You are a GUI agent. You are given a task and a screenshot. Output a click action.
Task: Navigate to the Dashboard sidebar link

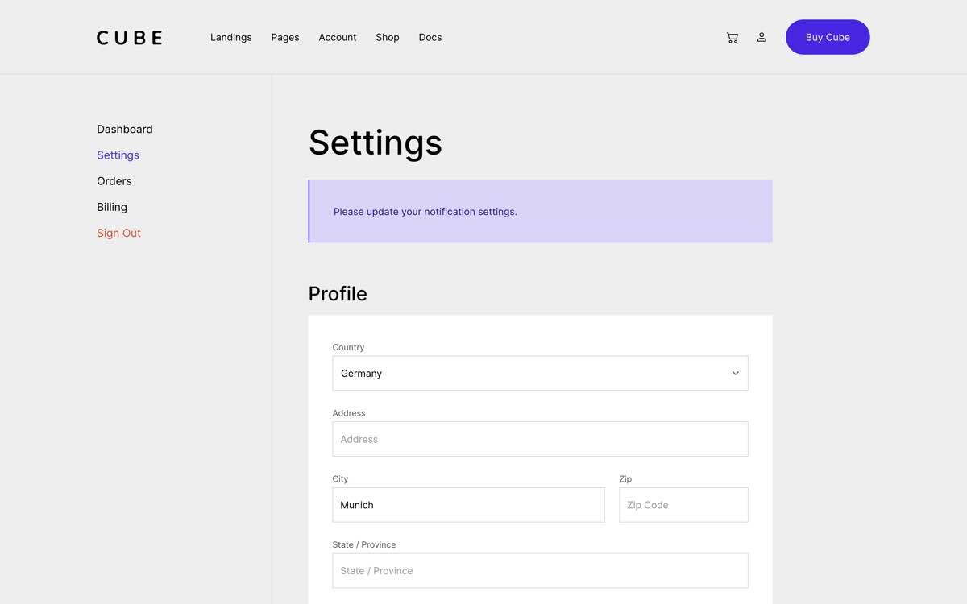point(125,129)
